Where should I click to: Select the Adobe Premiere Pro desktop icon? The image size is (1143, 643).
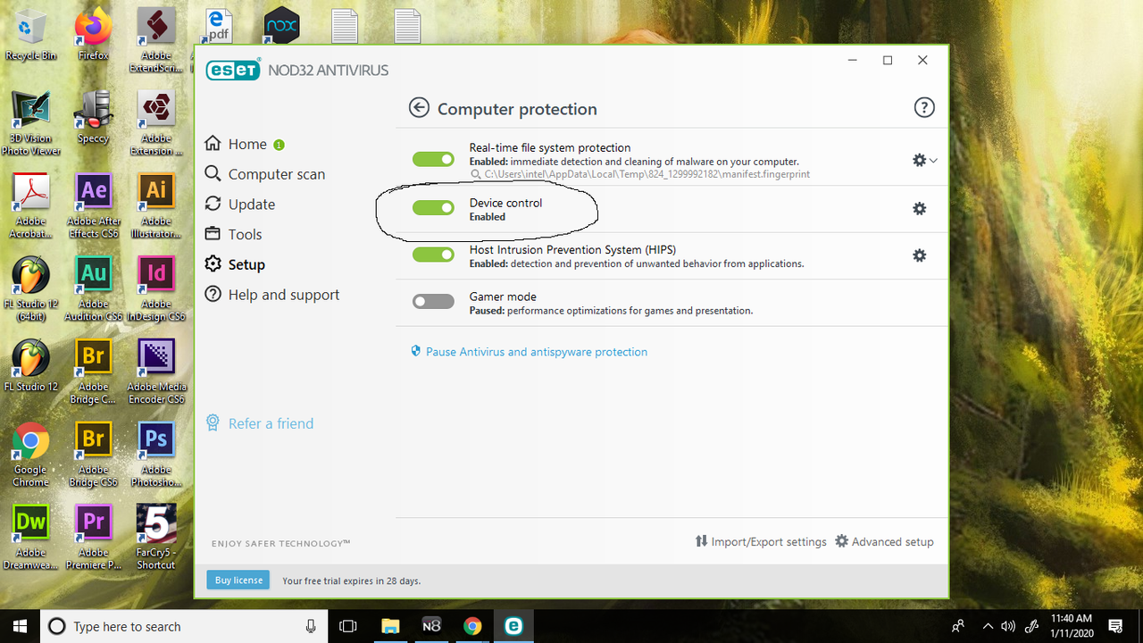(x=93, y=538)
